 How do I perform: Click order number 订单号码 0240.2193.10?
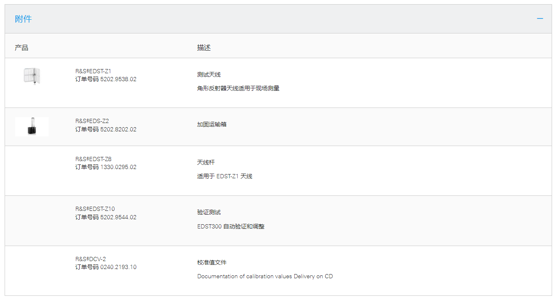click(x=106, y=267)
